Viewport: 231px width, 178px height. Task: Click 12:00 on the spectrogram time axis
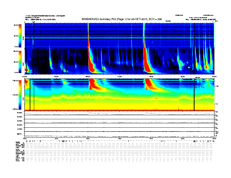click(x=119, y=76)
